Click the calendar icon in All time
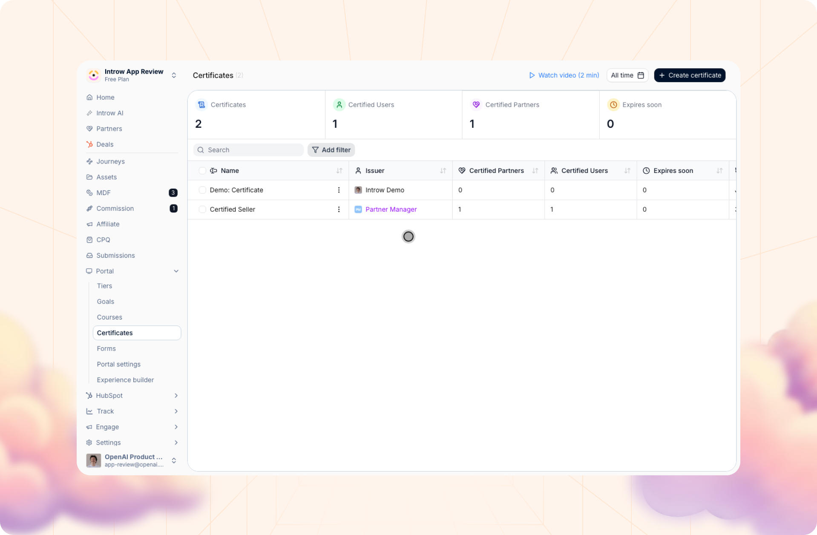 click(x=641, y=75)
